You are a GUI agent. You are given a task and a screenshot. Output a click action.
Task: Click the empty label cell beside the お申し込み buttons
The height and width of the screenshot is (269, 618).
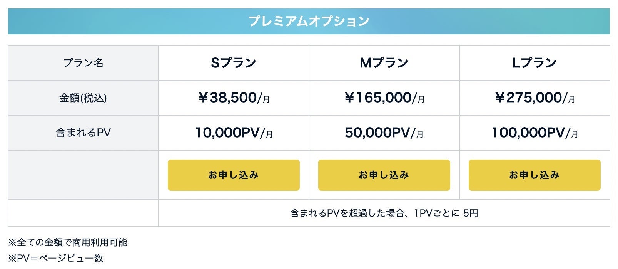83,175
